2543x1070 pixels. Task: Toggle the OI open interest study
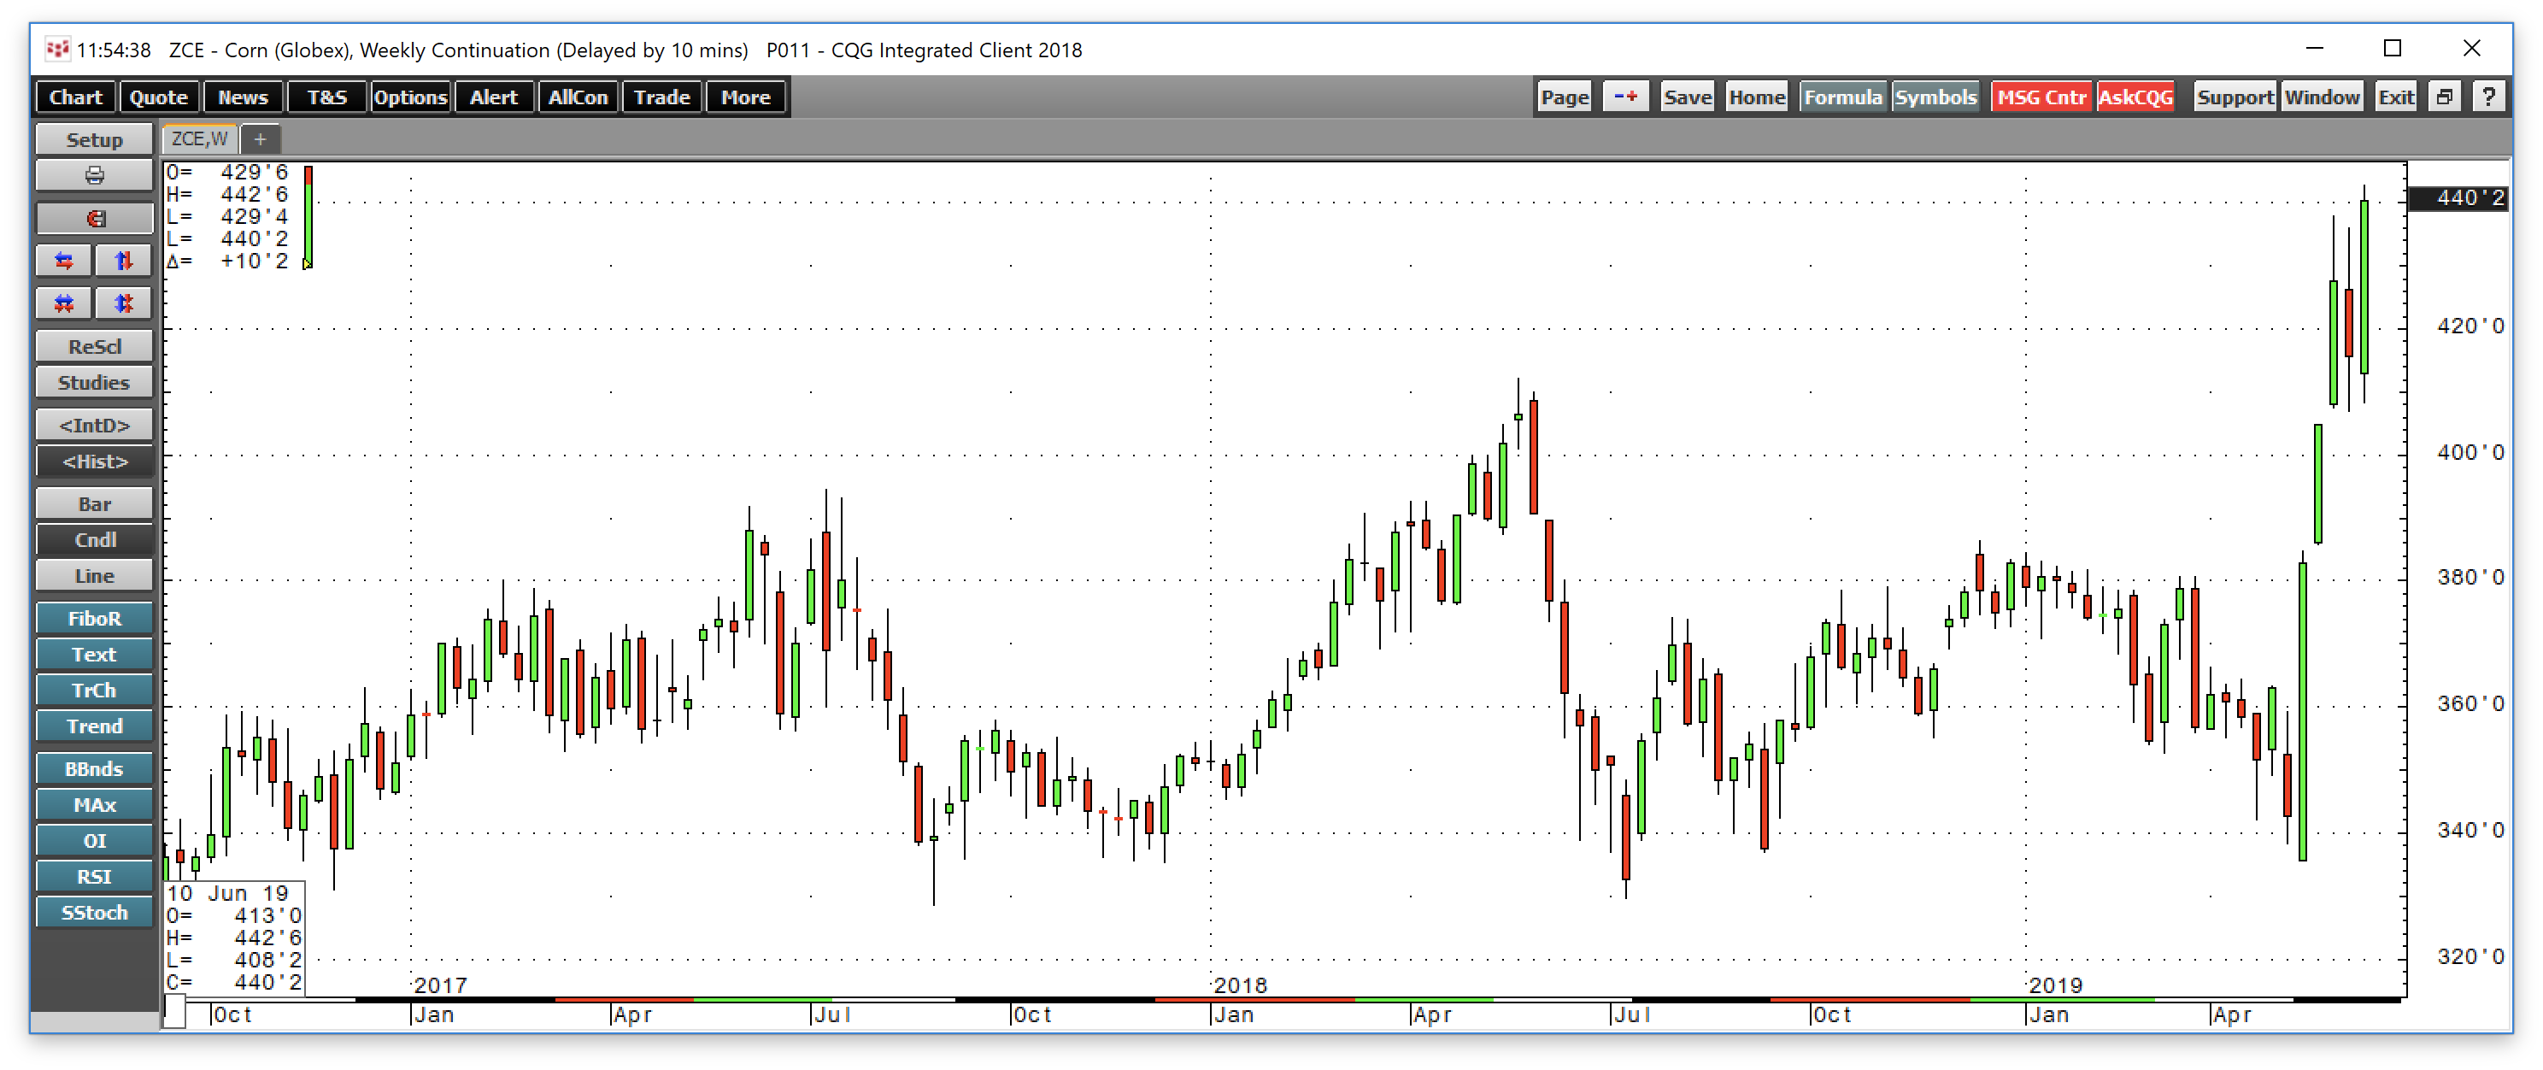(x=94, y=840)
